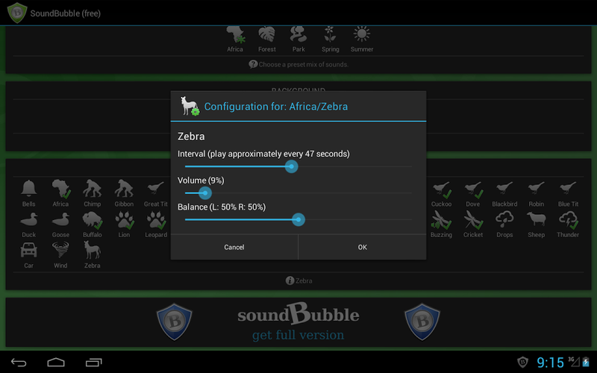This screenshot has width=597, height=373.
Task: Tap the Android home navigation button
Action: pos(56,362)
